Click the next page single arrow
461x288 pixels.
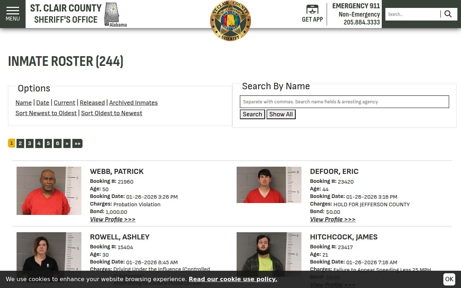67,143
